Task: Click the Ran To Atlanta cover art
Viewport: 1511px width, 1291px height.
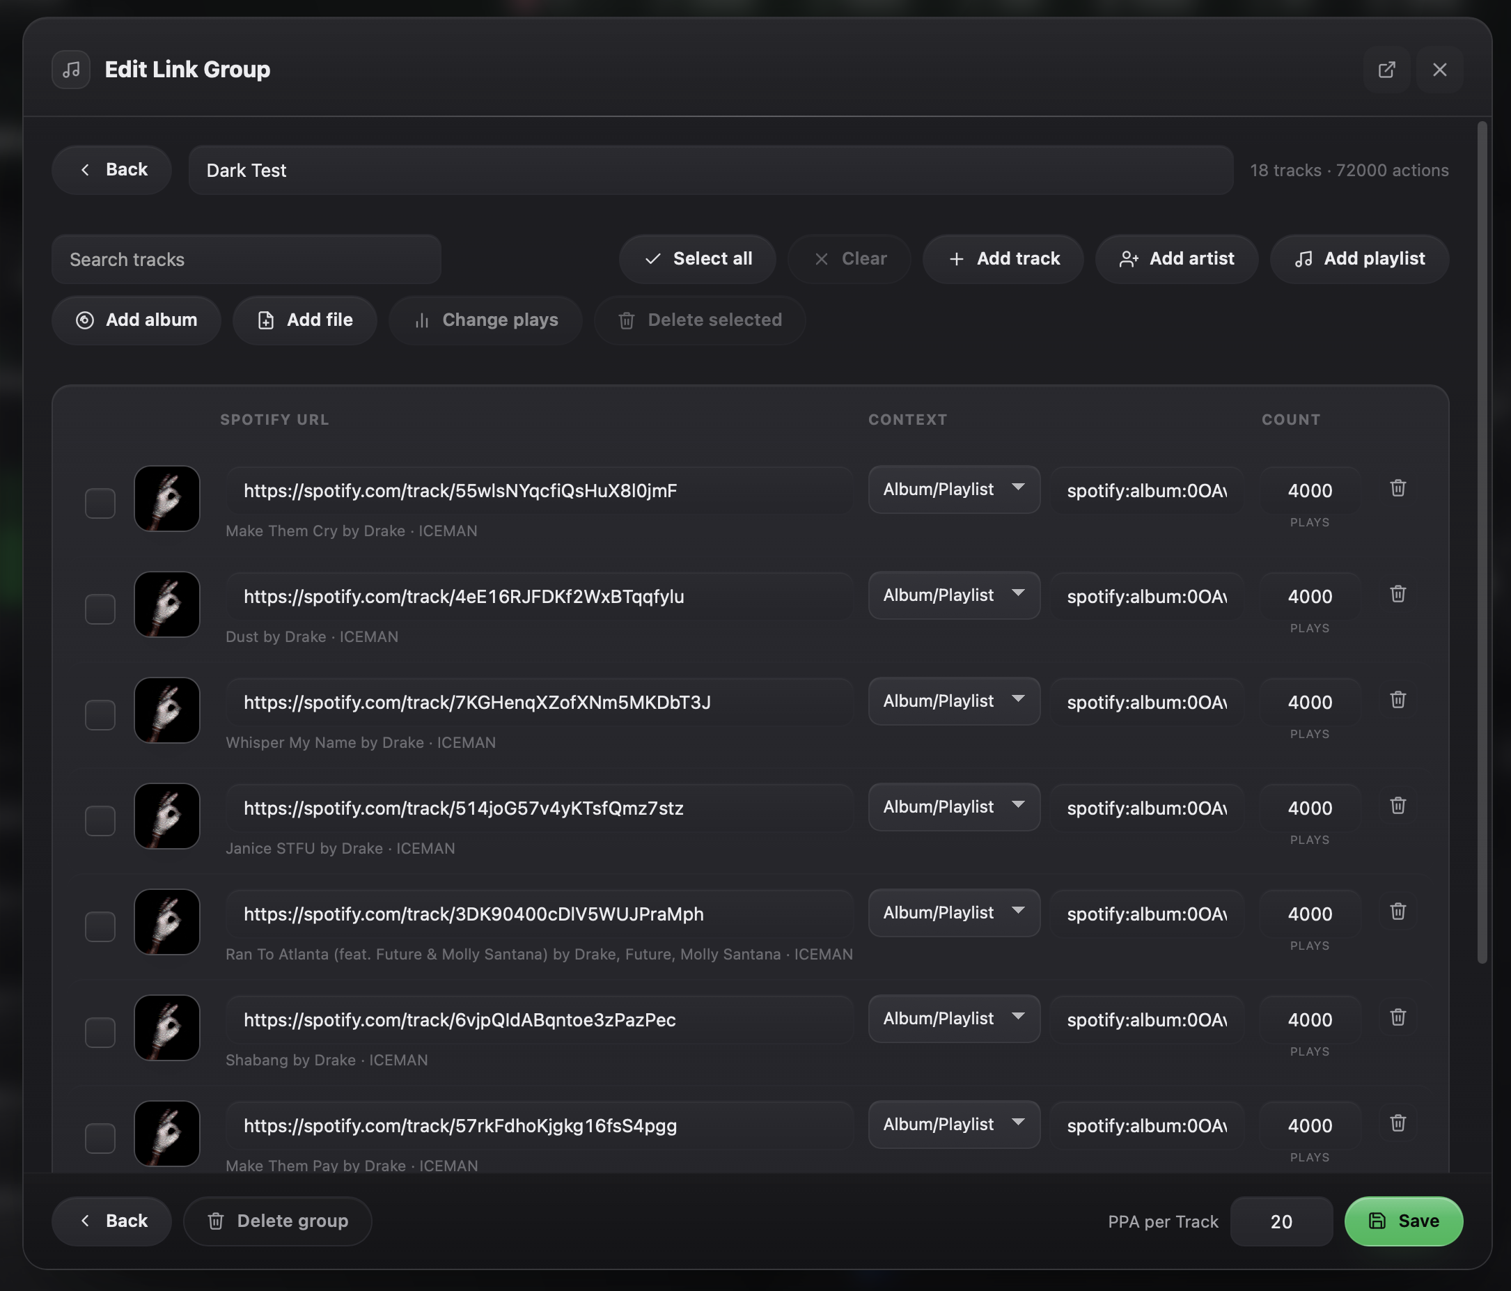Action: 167,922
